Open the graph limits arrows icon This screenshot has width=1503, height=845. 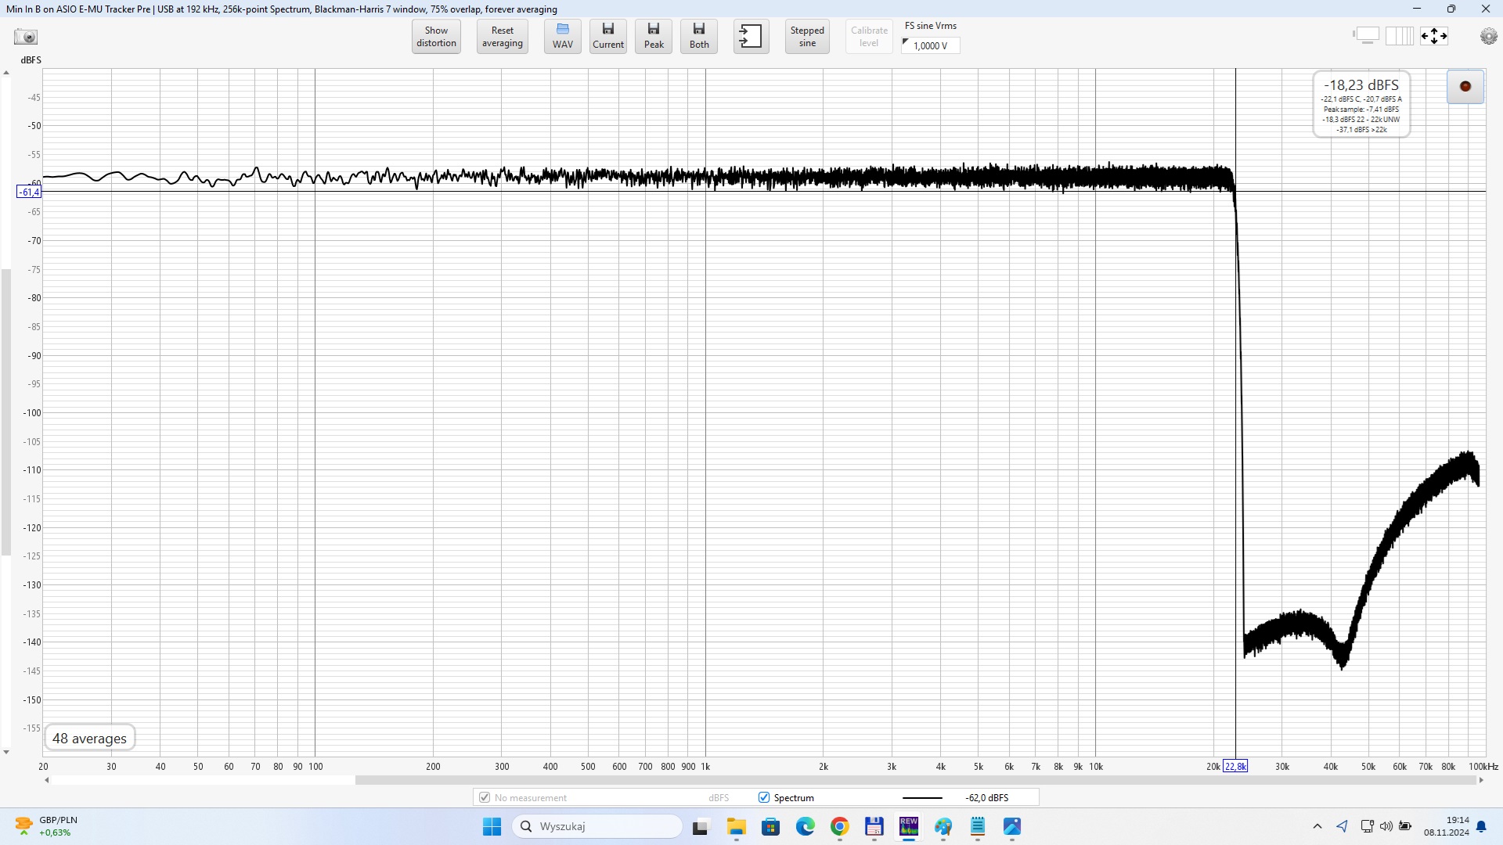click(x=1434, y=36)
